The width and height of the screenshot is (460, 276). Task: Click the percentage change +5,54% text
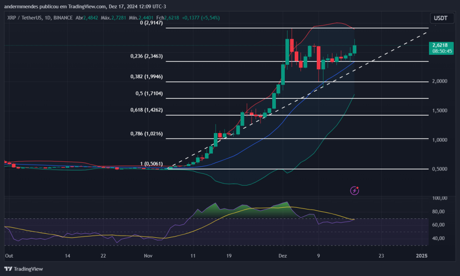[210, 18]
